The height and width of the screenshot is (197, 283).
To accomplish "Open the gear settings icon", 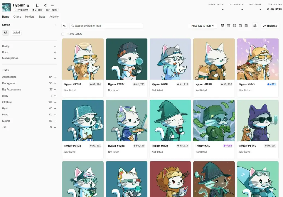I will click(x=255, y=26).
